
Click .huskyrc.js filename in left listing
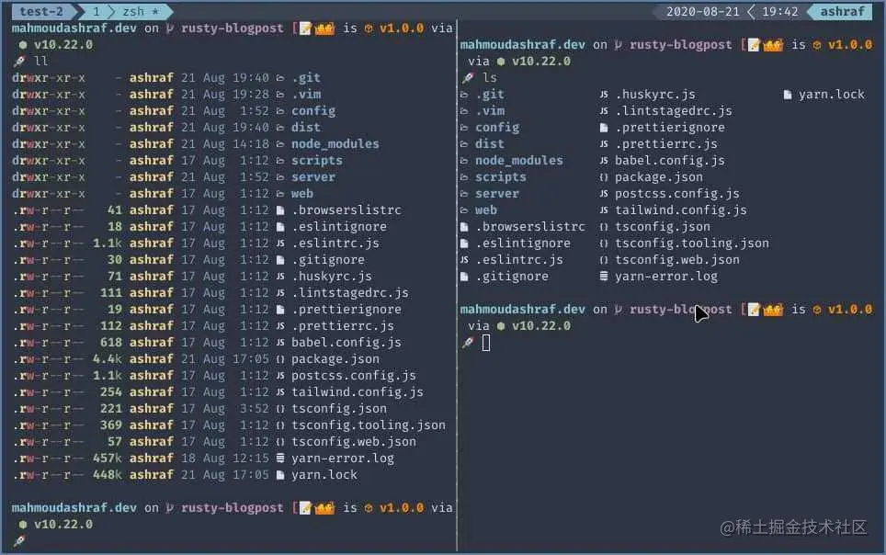coord(332,277)
